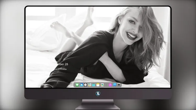Click the dock icon between Clock and clapperboard
Image resolution: width=196 pixels, height=110 pixels.
89,85
